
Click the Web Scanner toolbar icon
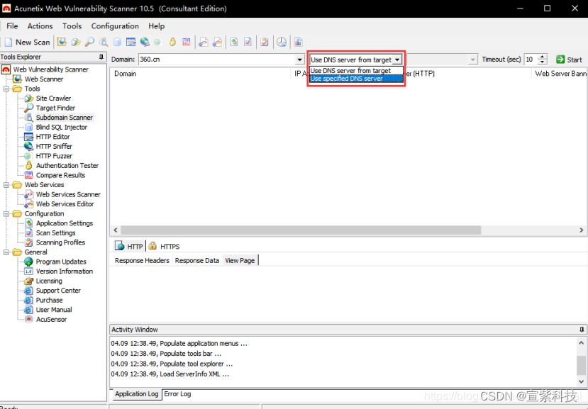[62, 42]
